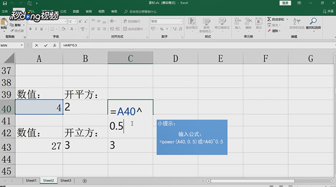Open the font size 12 dropdown
The height and width of the screenshot is (187, 336).
tap(75, 22)
